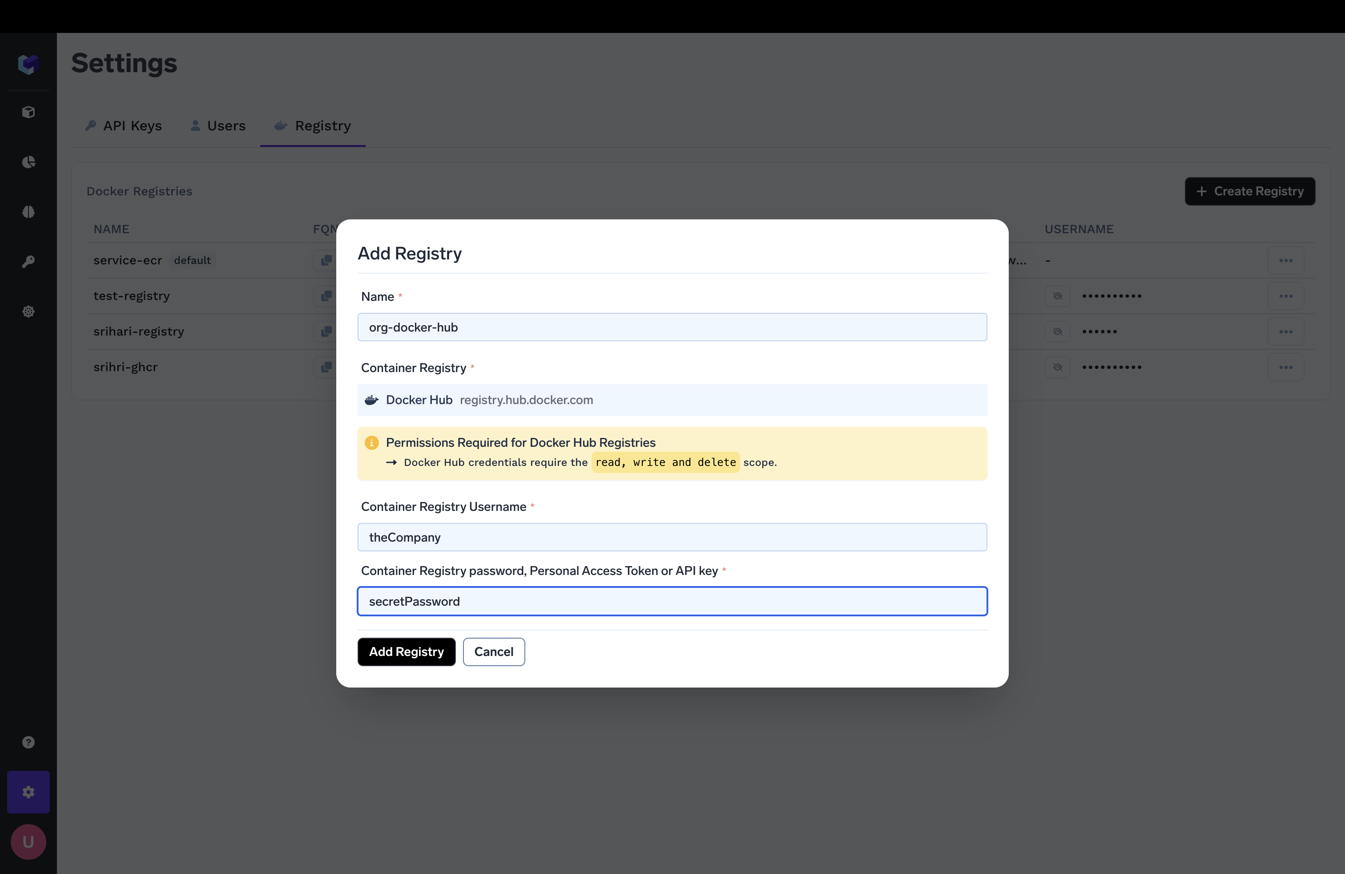Image resolution: width=1345 pixels, height=874 pixels.
Task: Switch to the API Keys tab
Action: pos(124,125)
